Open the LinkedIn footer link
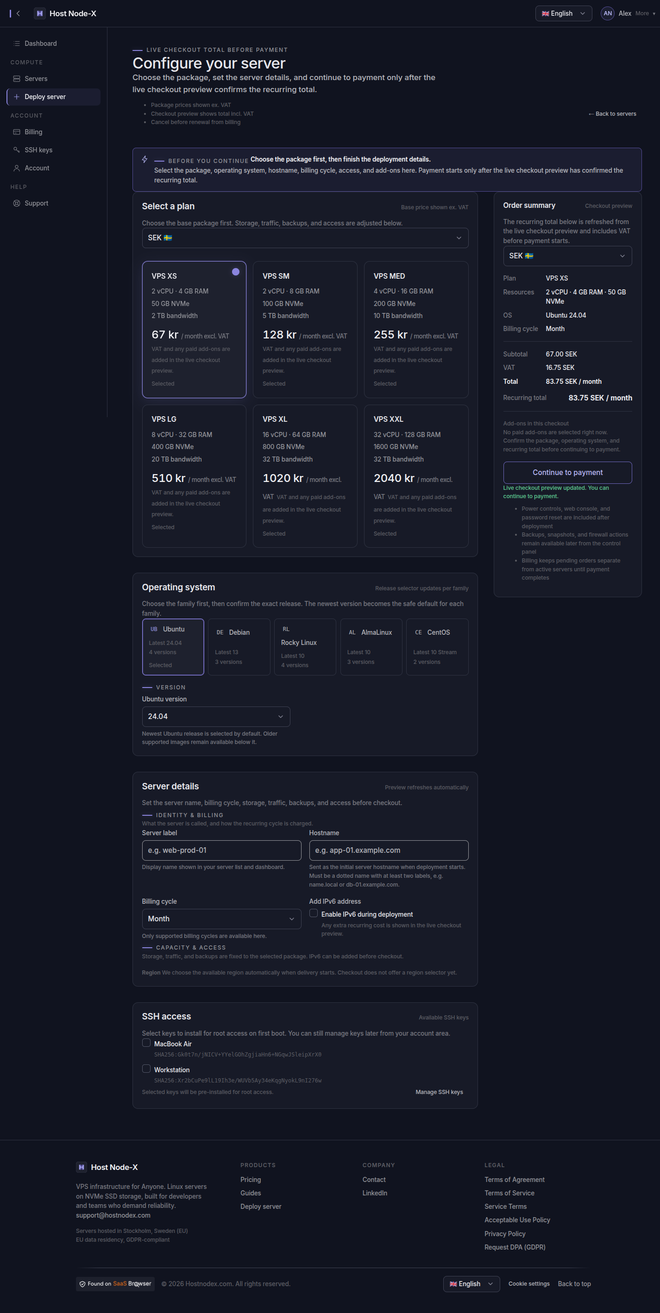 click(375, 1193)
